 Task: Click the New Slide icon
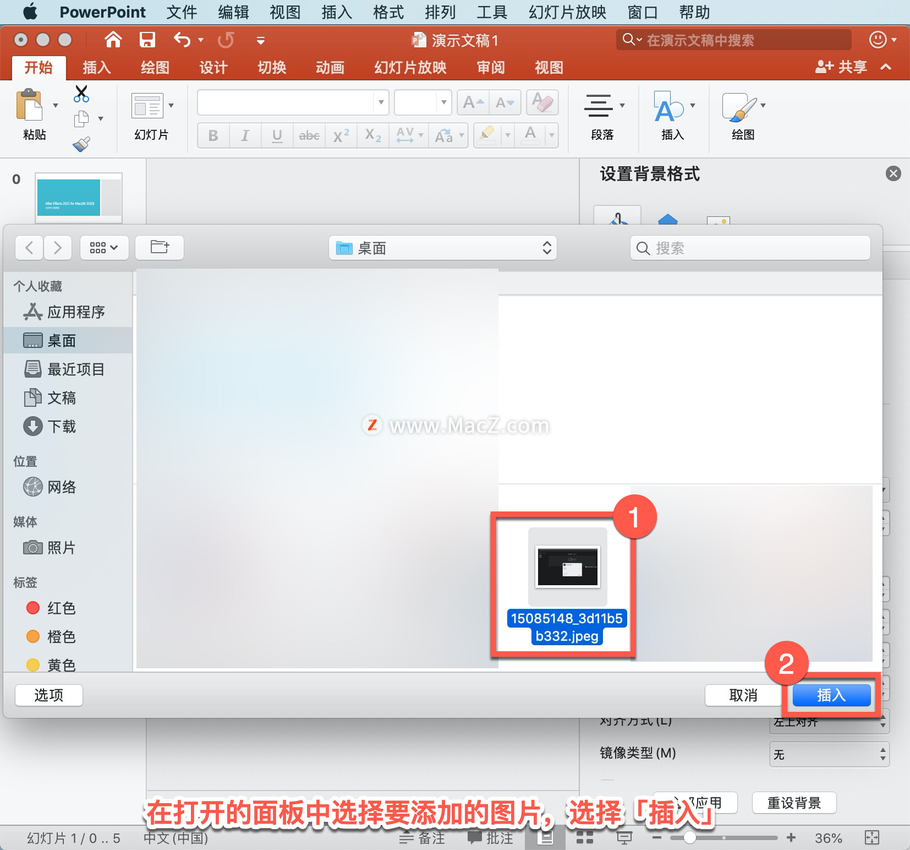point(147,106)
